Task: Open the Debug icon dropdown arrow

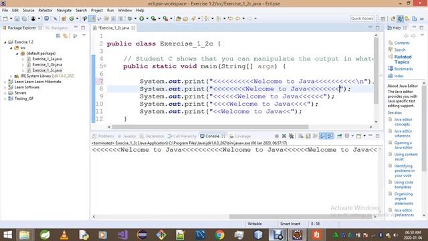Action: coord(135,19)
